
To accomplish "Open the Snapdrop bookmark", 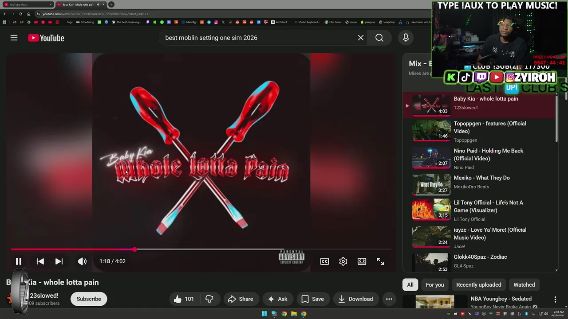I will point(387,22).
